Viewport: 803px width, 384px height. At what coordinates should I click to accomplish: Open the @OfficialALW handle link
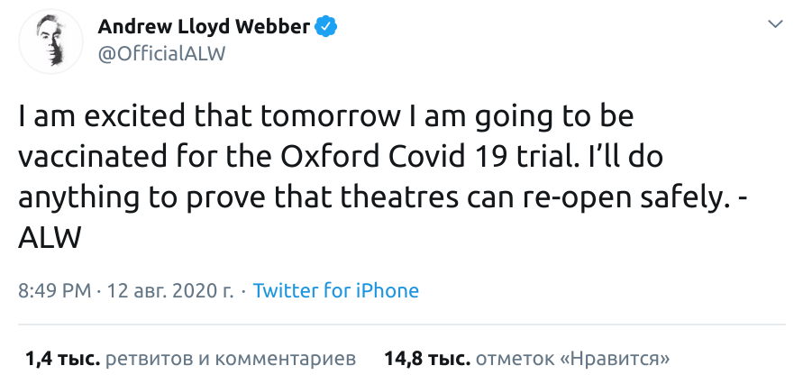tap(160, 53)
